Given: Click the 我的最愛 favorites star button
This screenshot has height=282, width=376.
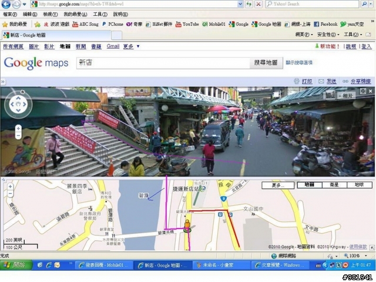Looking at the screenshot, I should [15, 24].
